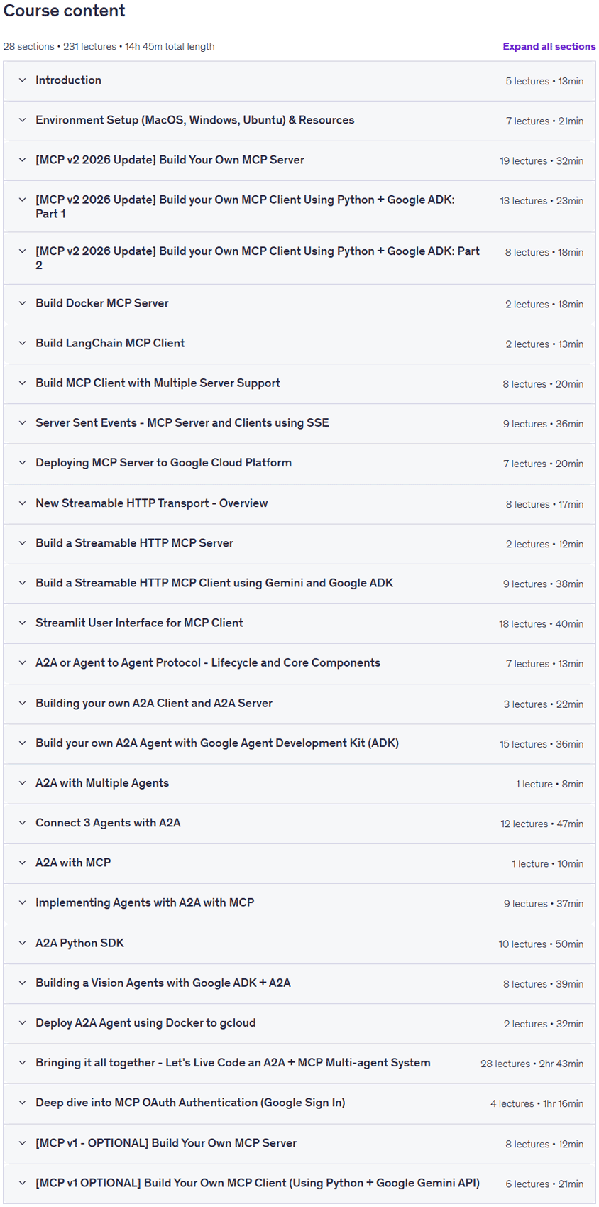Click Building a Vision Agents with Google ADK title
This screenshot has width=599, height=1207.
(x=163, y=983)
